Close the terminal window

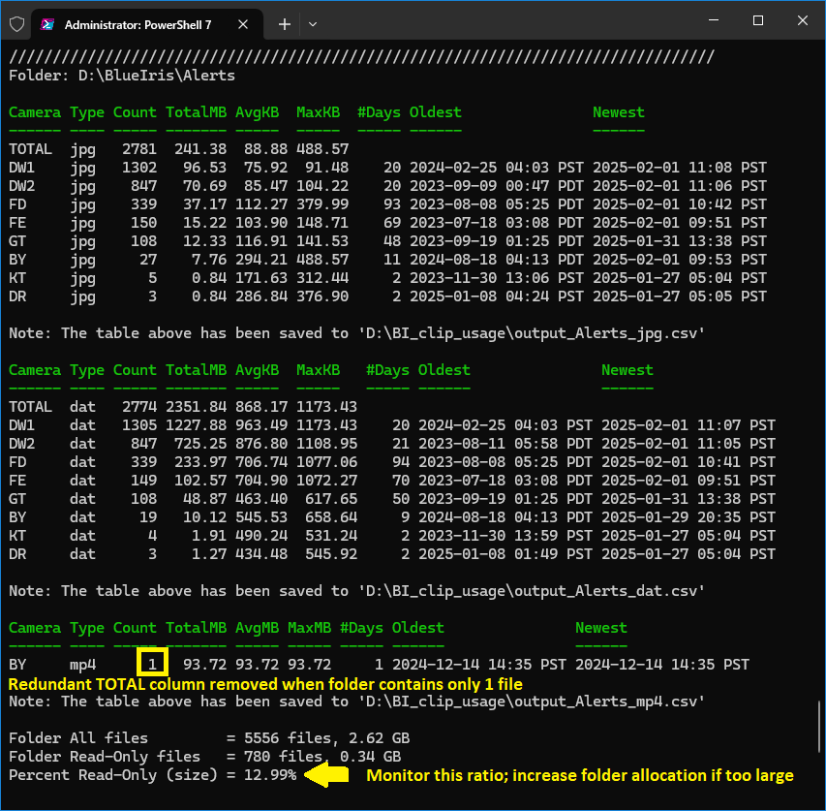[803, 21]
